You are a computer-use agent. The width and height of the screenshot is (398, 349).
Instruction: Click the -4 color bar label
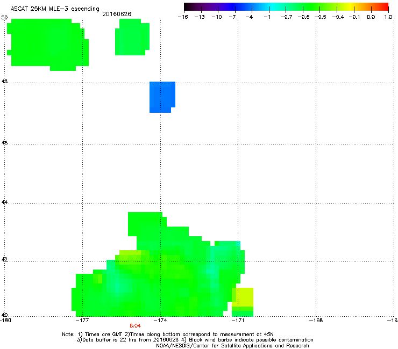(249, 17)
